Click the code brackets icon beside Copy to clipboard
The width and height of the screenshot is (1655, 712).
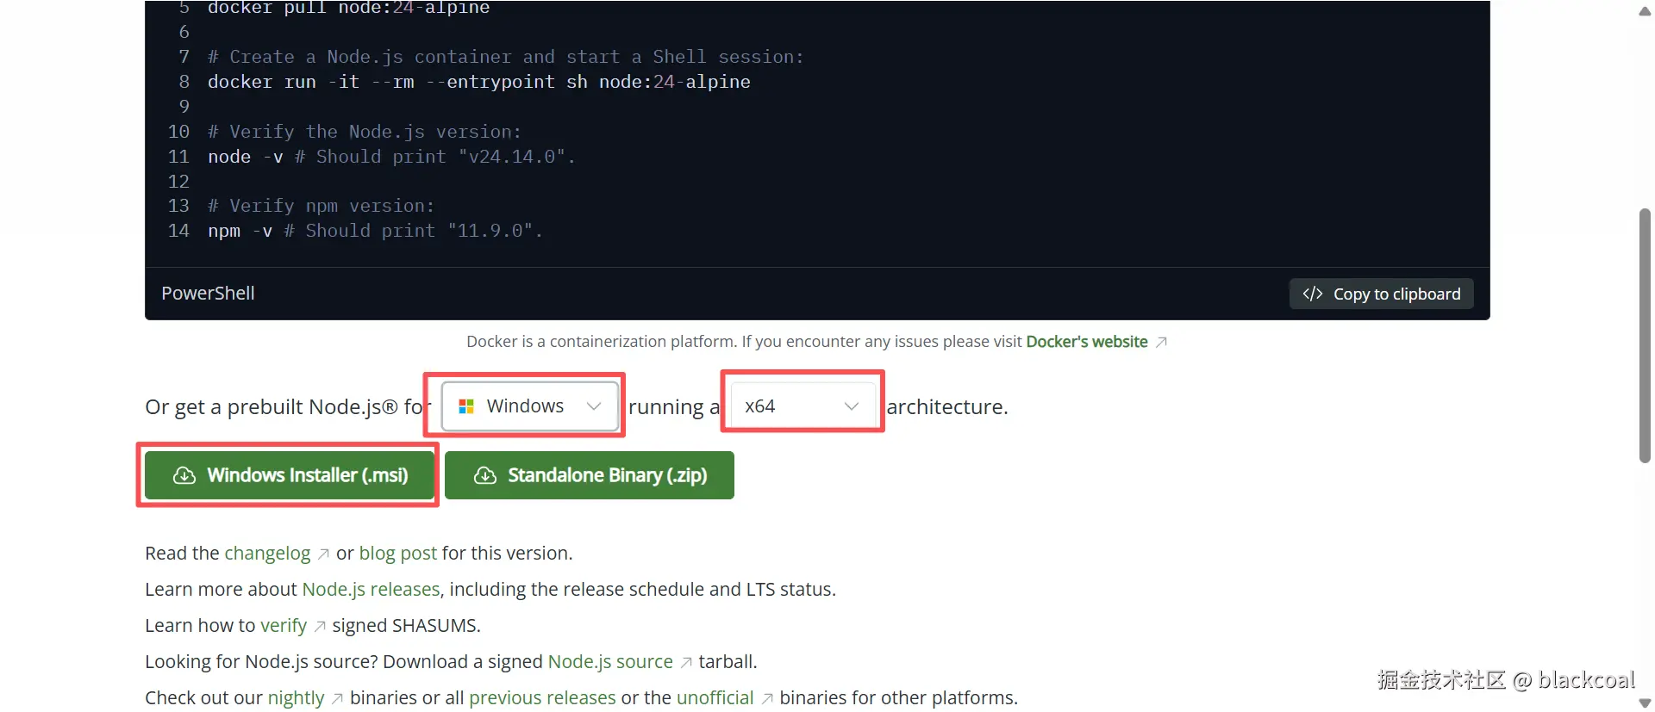[x=1313, y=294]
